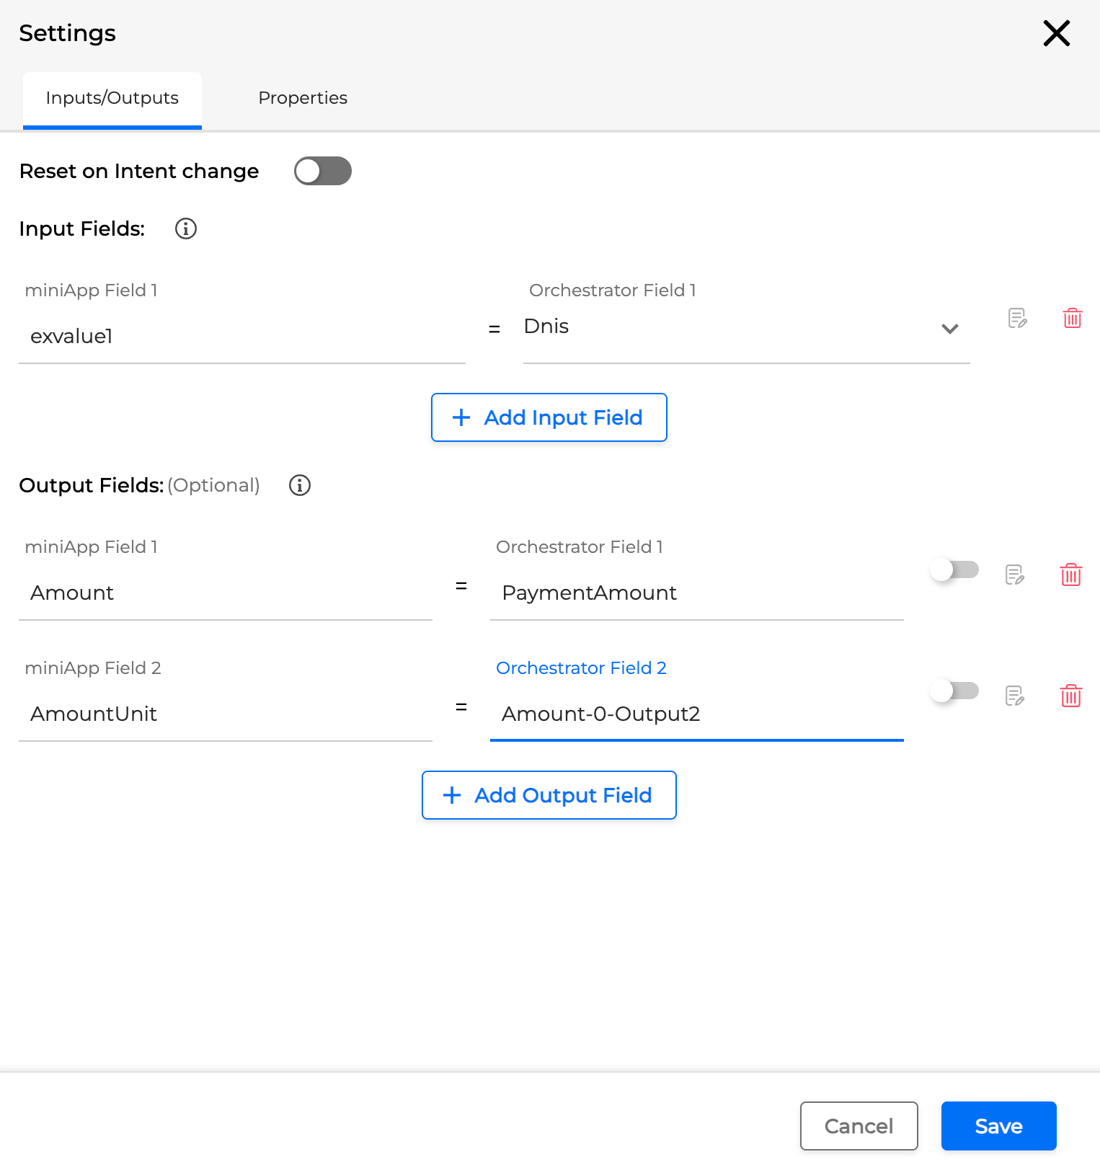Click Add Output Field button

click(x=549, y=795)
